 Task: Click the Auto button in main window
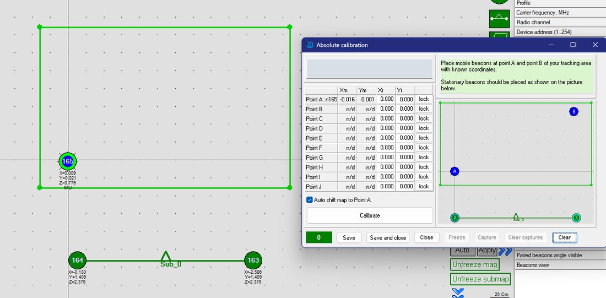[462, 251]
